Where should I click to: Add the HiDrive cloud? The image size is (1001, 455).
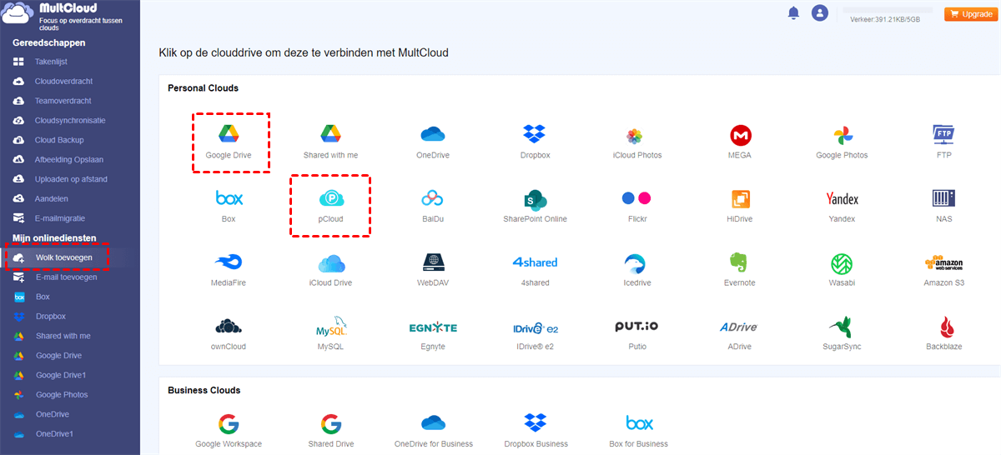pyautogui.click(x=740, y=198)
